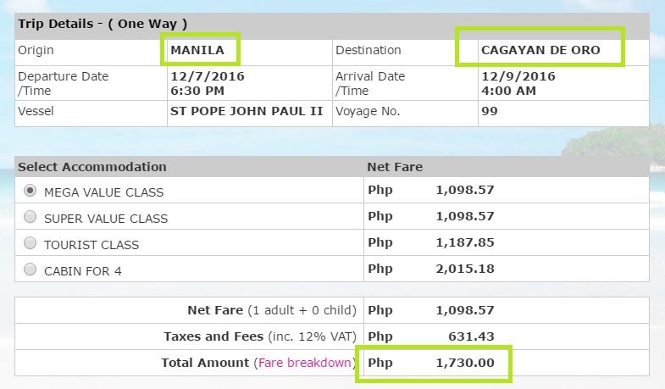Click the total amount Php 1,730.00

(x=431, y=363)
